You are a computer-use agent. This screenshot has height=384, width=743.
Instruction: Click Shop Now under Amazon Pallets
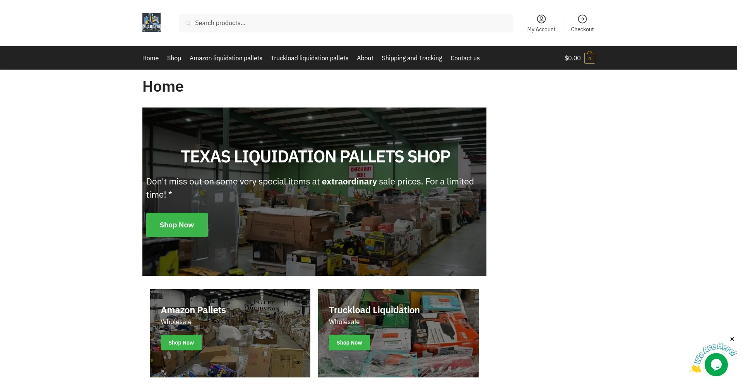tap(181, 343)
